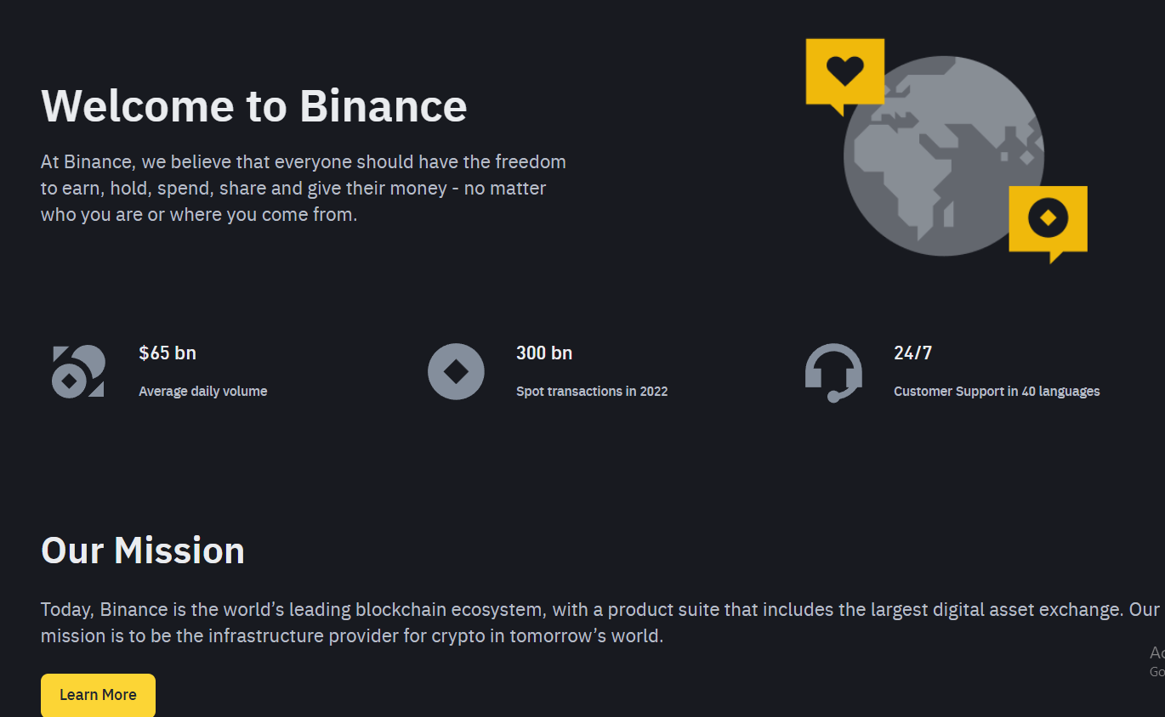Click the Binance freedom description paragraph

pos(303,188)
